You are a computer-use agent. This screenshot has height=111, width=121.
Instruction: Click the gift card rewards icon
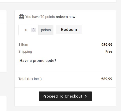tap(21, 17)
